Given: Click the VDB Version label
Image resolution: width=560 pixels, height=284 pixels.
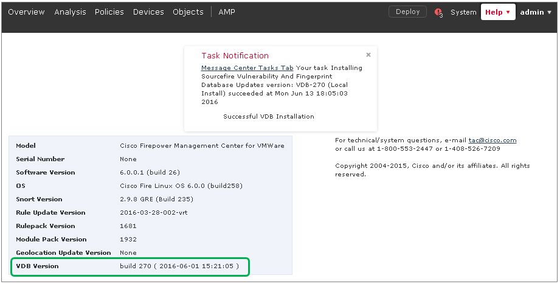Looking at the screenshot, I should [37, 266].
